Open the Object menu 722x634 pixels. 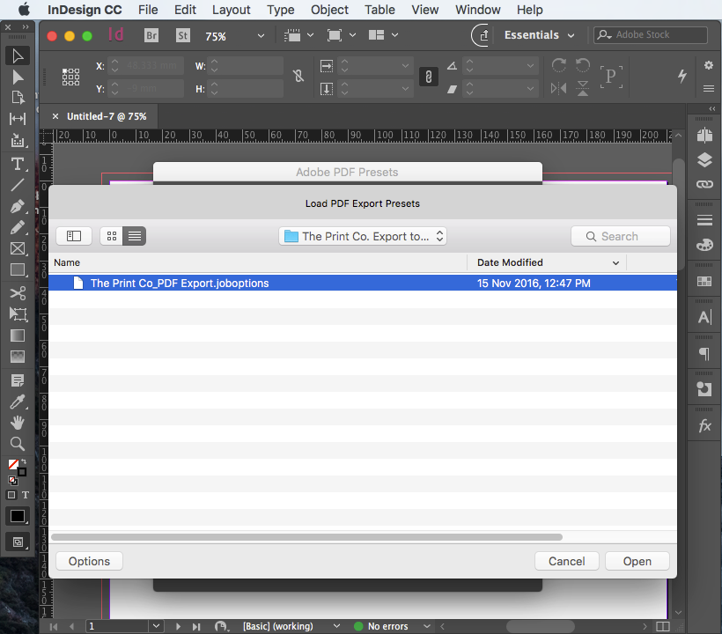[x=329, y=10]
